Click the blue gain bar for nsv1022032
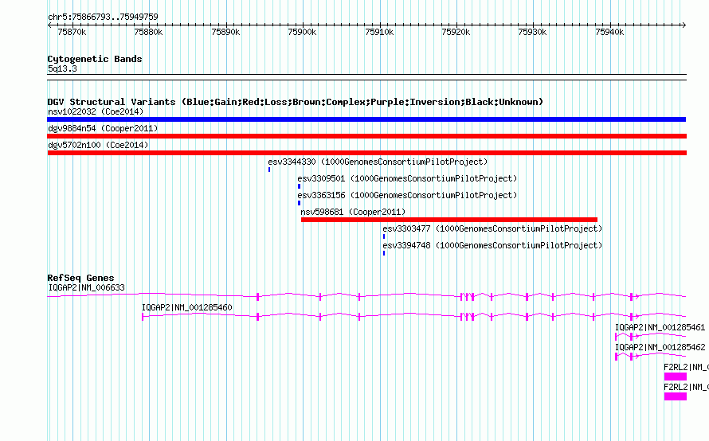 pyautogui.click(x=366, y=119)
